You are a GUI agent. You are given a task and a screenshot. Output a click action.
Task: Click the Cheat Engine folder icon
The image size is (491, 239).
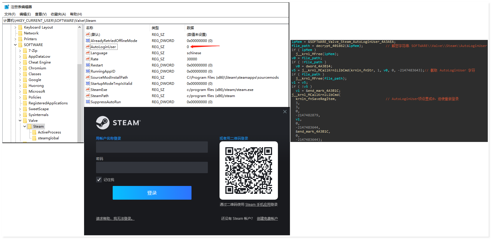(x=25, y=62)
